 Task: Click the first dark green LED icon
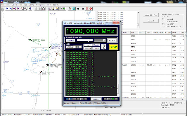pyautogui.click(x=78, y=9)
